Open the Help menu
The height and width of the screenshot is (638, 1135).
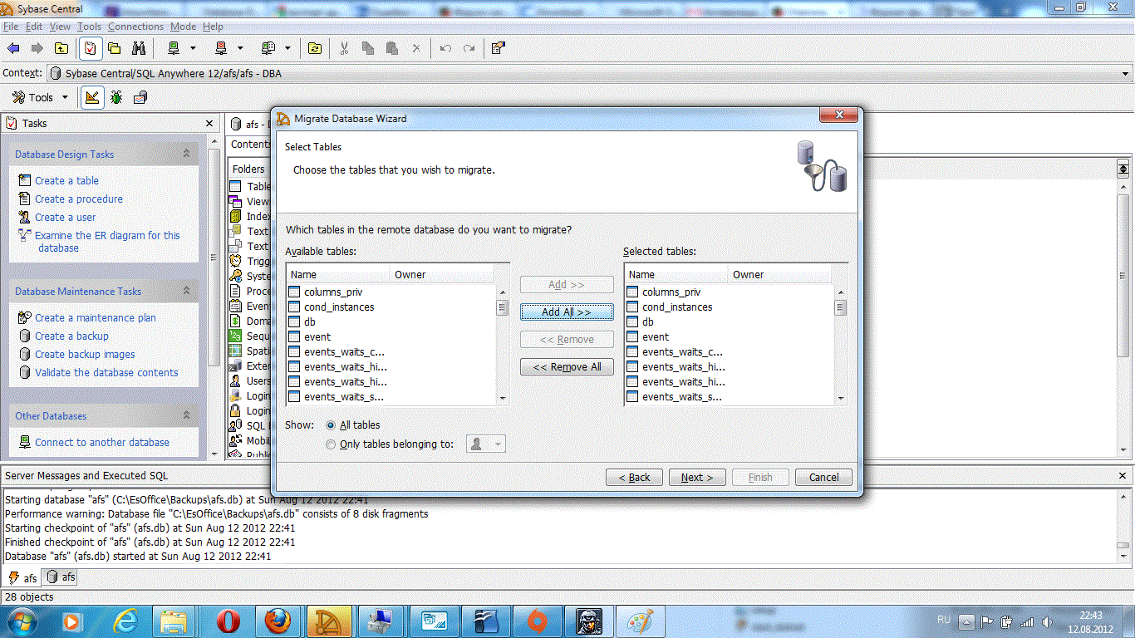pyautogui.click(x=213, y=27)
